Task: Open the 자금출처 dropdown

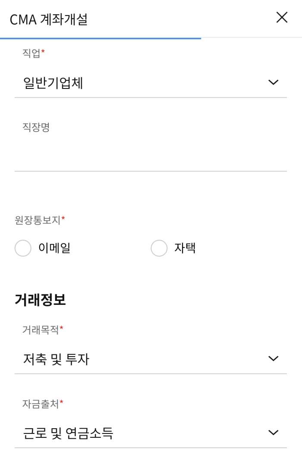Action: point(151,432)
